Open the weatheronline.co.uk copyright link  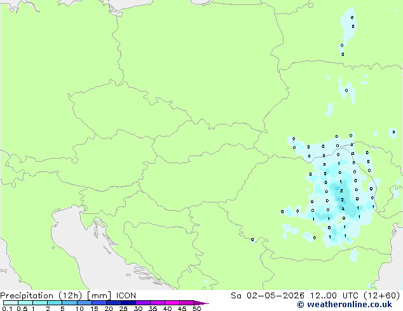pyautogui.click(x=345, y=305)
